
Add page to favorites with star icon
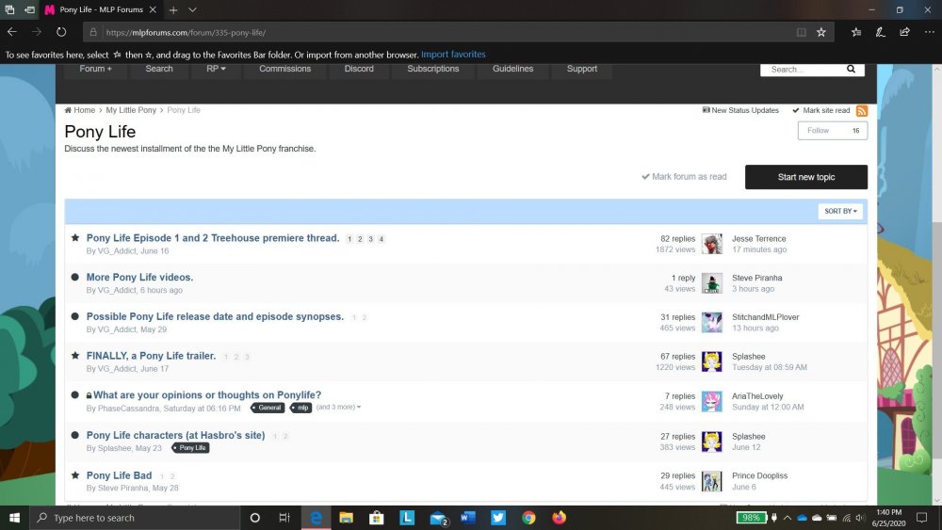pyautogui.click(x=821, y=32)
